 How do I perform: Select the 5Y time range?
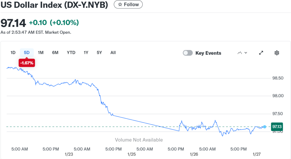coord(99,53)
